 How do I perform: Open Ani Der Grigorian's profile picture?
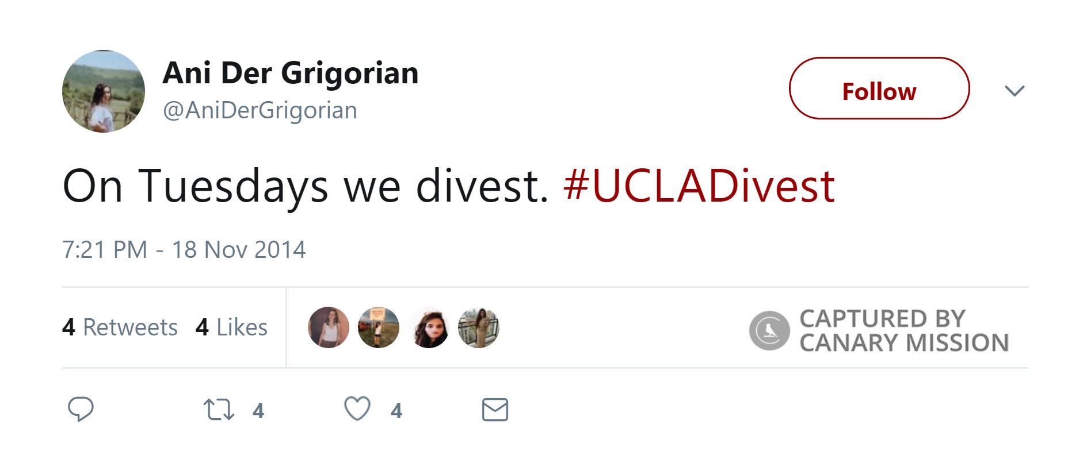tap(104, 91)
